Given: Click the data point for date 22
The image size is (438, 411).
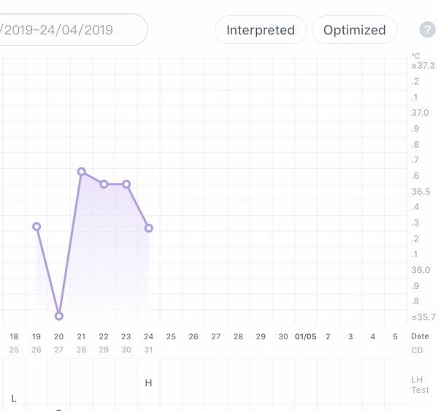Looking at the screenshot, I should click(x=104, y=184).
